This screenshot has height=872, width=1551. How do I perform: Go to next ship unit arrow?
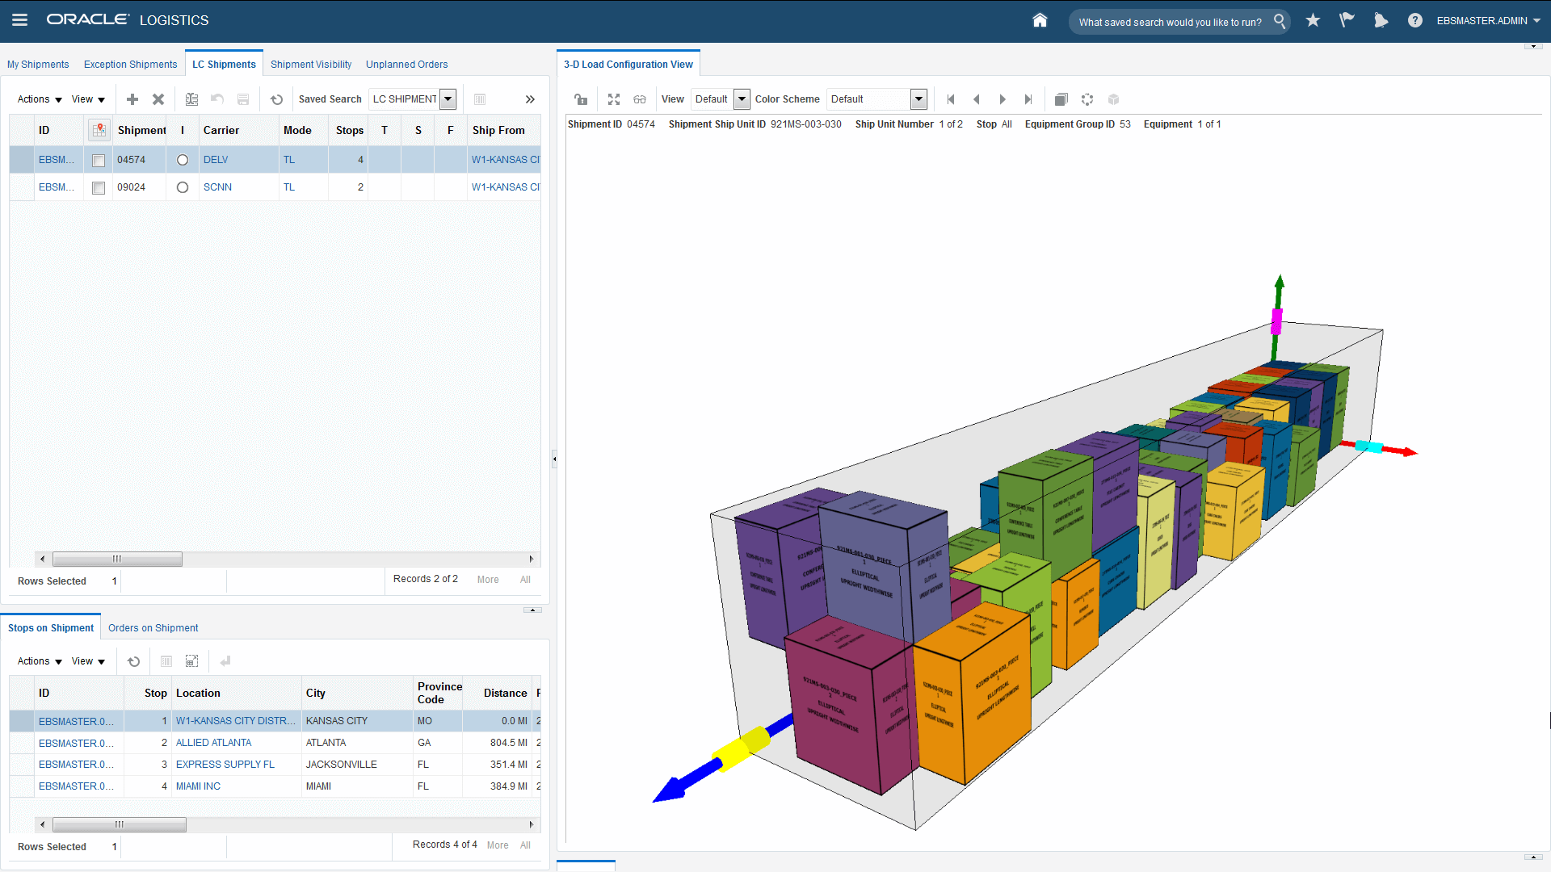pyautogui.click(x=1002, y=99)
